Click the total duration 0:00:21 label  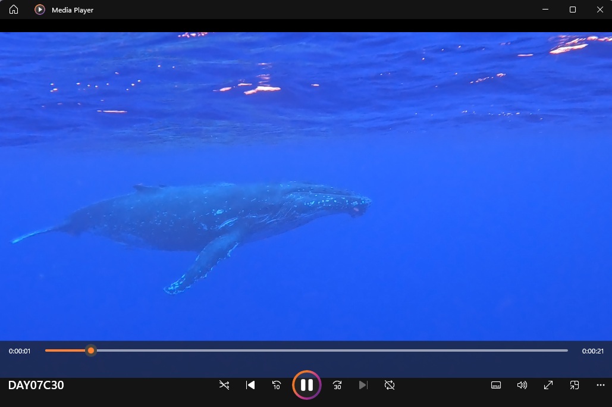[x=592, y=351]
